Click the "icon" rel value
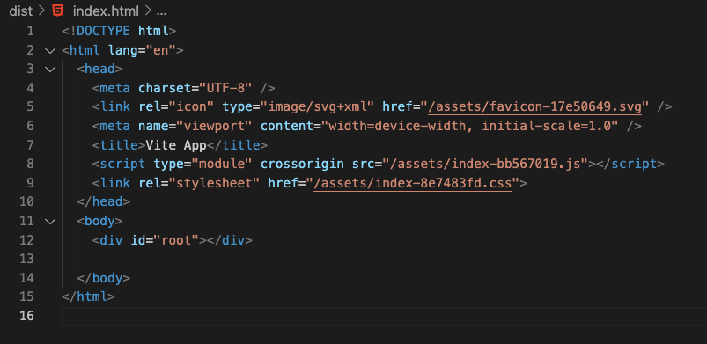 (191, 106)
